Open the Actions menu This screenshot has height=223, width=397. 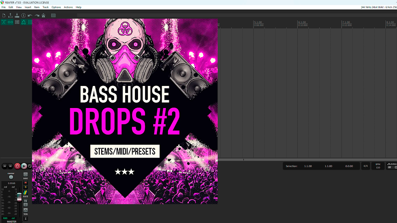68,7
